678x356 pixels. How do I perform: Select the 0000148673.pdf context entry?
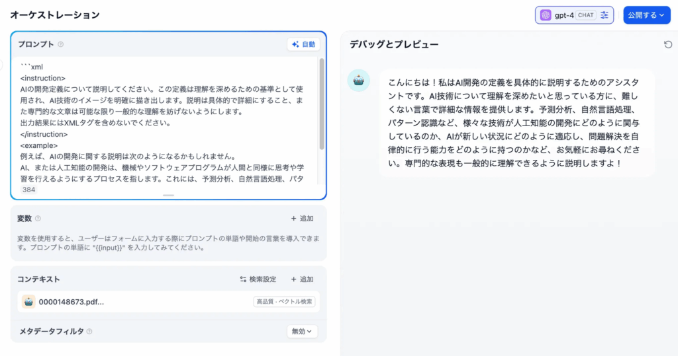(x=72, y=302)
